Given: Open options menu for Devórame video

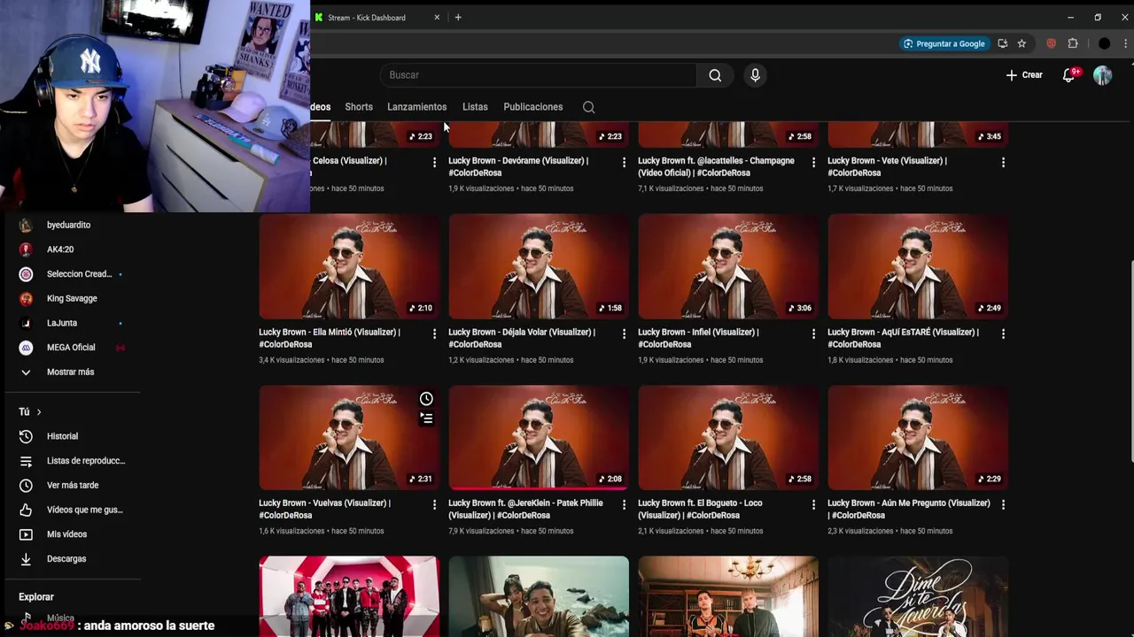Looking at the screenshot, I should [624, 162].
